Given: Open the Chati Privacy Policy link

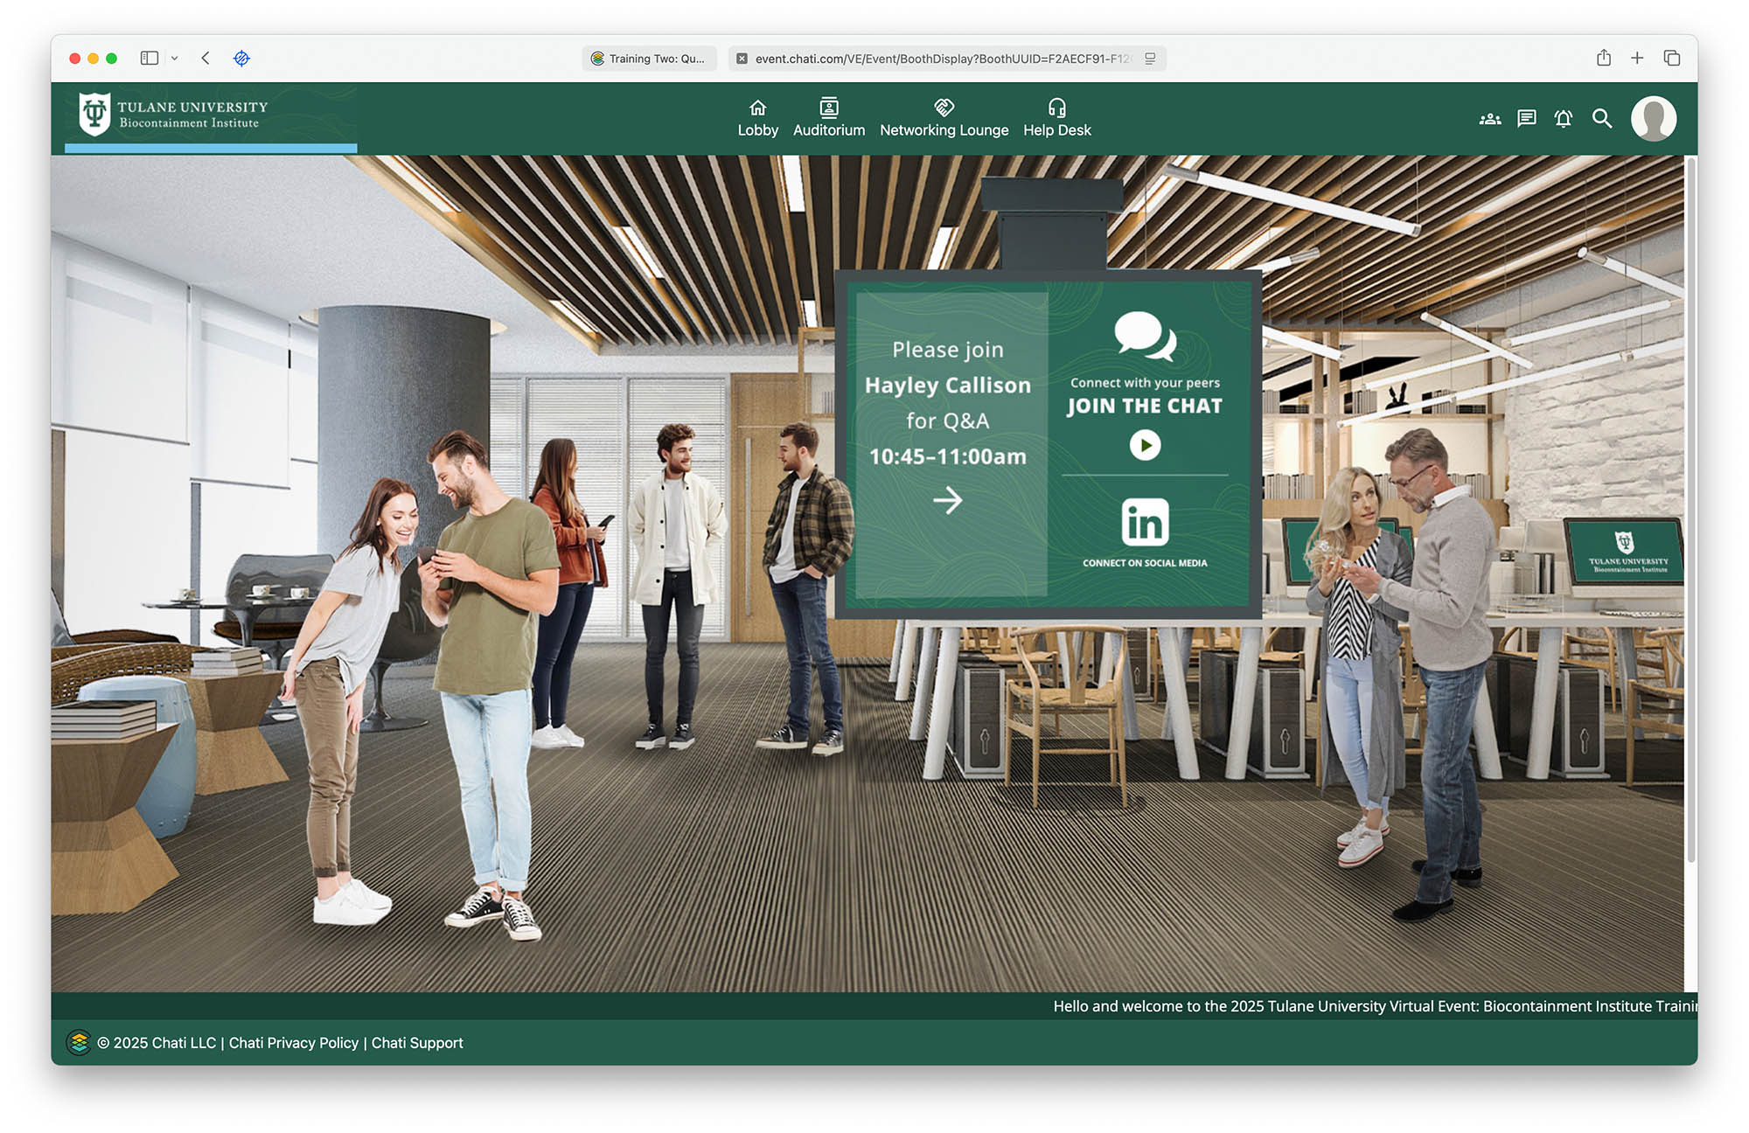Looking at the screenshot, I should (x=293, y=1043).
